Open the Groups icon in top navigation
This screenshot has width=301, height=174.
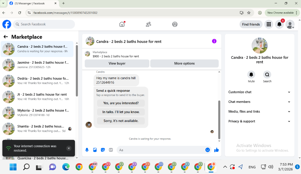pyautogui.click(x=175, y=24)
